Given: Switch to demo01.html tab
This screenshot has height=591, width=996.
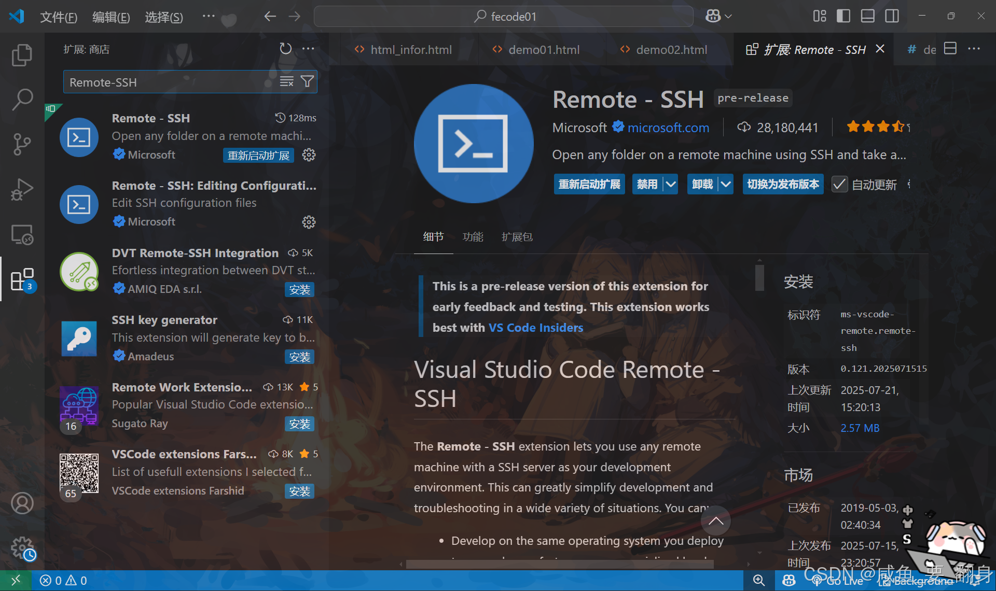Looking at the screenshot, I should [x=536, y=49].
